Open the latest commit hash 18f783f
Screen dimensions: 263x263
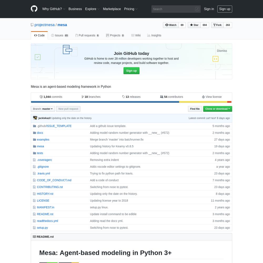click(211, 118)
